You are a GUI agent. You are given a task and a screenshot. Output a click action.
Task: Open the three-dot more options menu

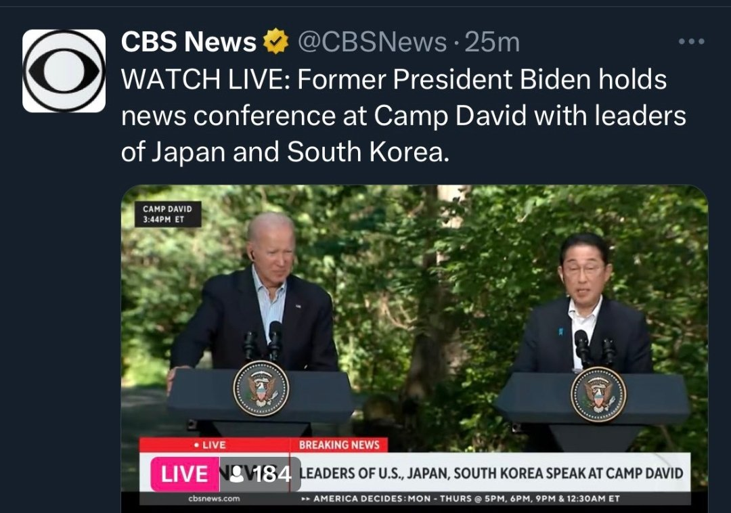[x=691, y=41]
